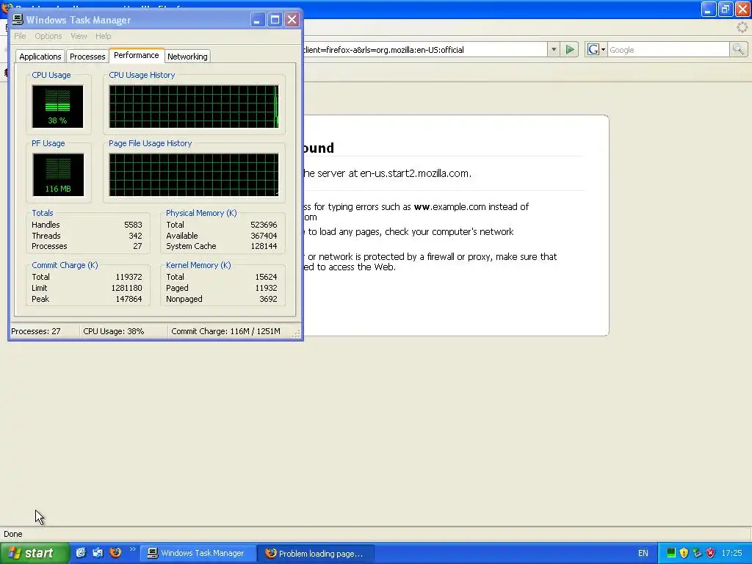Viewport: 752px width, 564px height.
Task: Open the View menu in Task Manager
Action: click(x=79, y=36)
